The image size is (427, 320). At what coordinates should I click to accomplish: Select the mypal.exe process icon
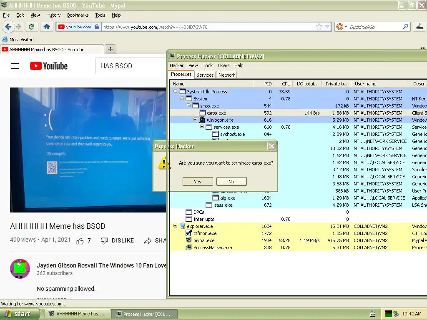[x=189, y=240]
